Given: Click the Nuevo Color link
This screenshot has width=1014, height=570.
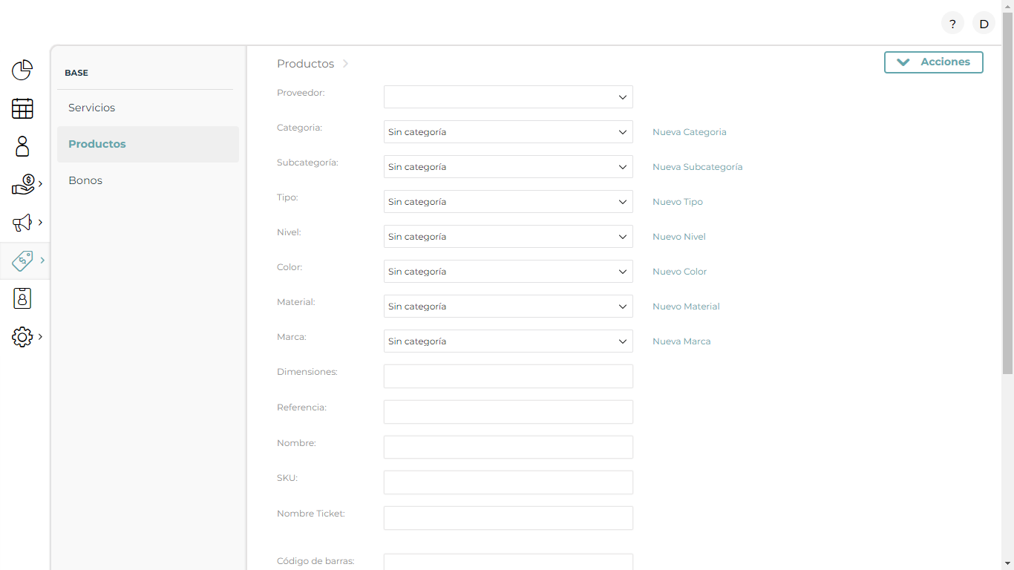Looking at the screenshot, I should [680, 272].
